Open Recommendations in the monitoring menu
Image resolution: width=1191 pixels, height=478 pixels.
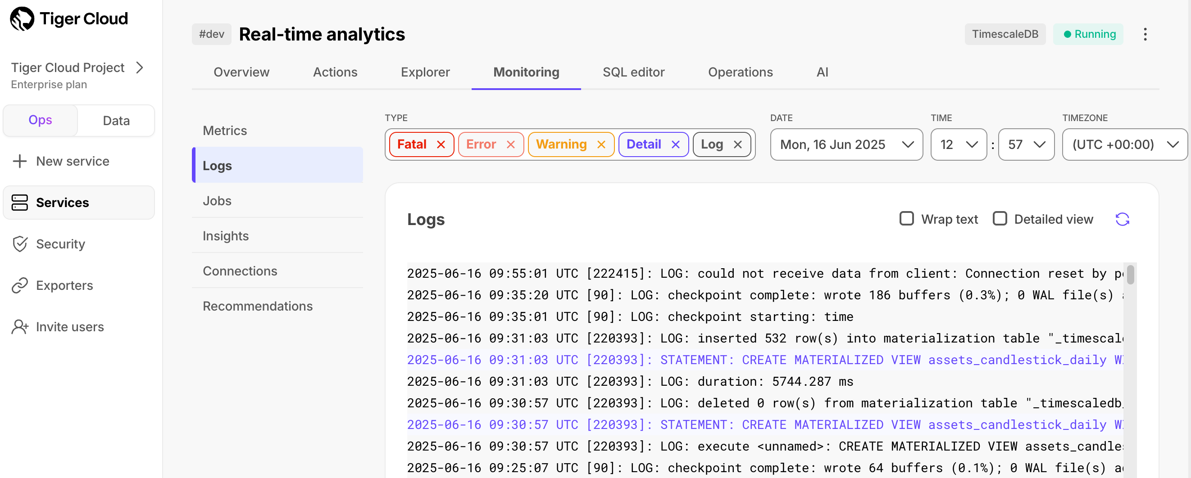tap(277, 306)
